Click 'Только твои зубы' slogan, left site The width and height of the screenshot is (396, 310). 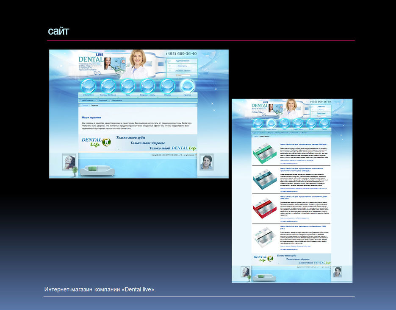coord(130,137)
